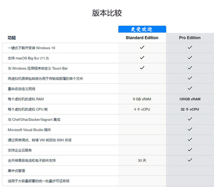Click the 8 GB vRAM value
Screen dimensions: 214x187
click(x=142, y=99)
